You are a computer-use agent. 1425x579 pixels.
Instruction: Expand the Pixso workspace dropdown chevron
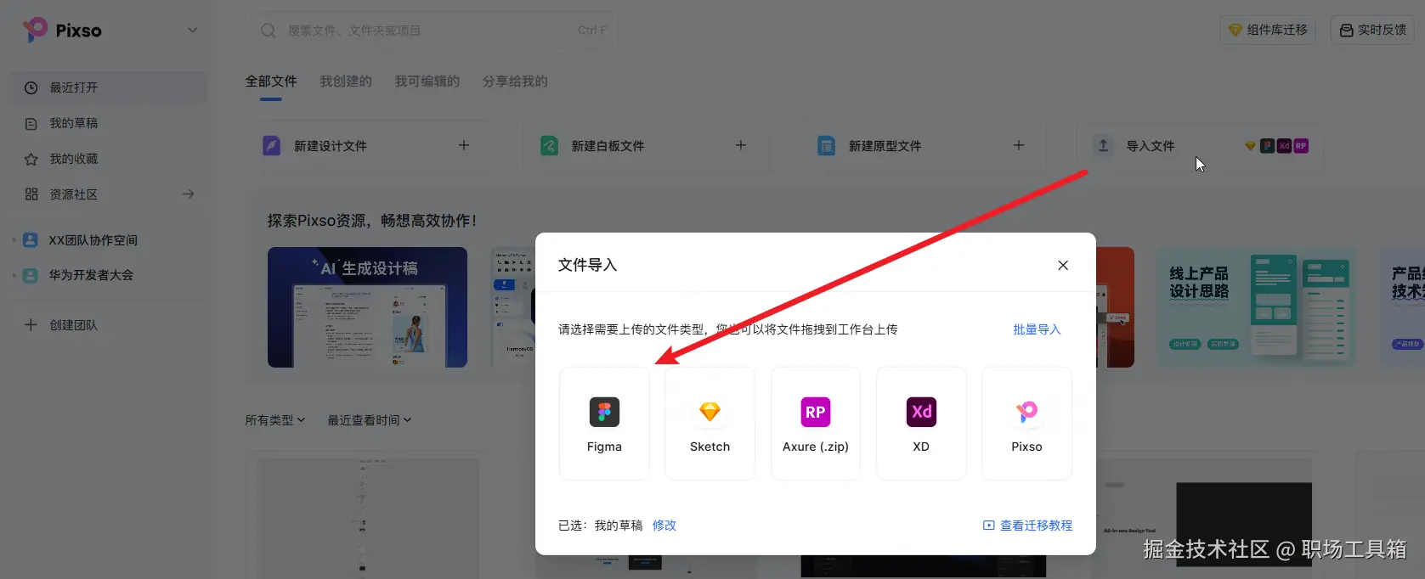pyautogui.click(x=193, y=31)
